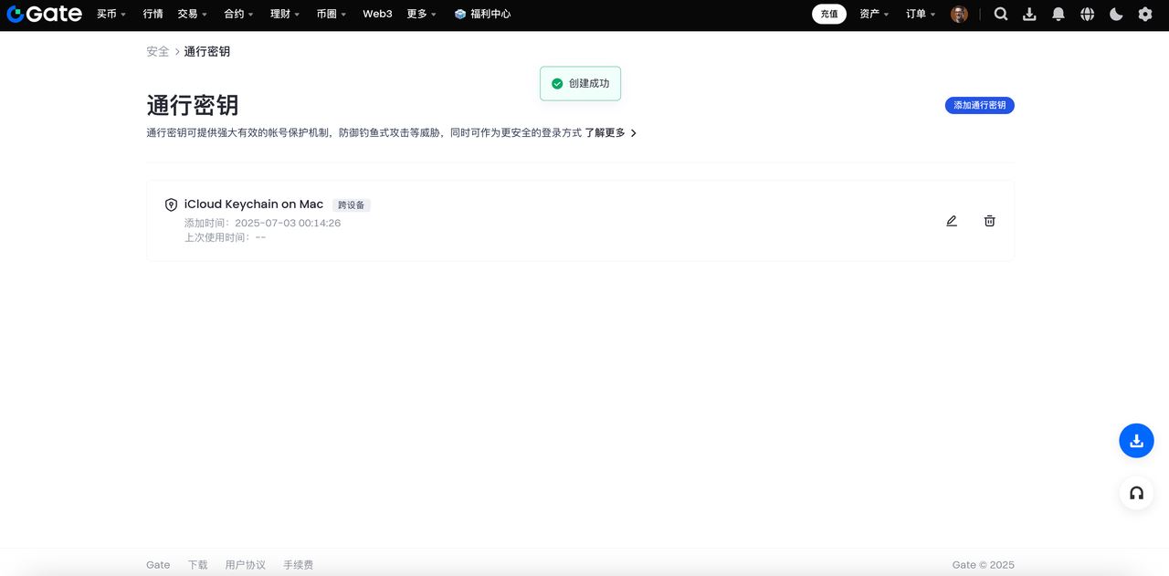Expand the 订单 dropdown menu
1169x576 pixels.
pos(918,14)
